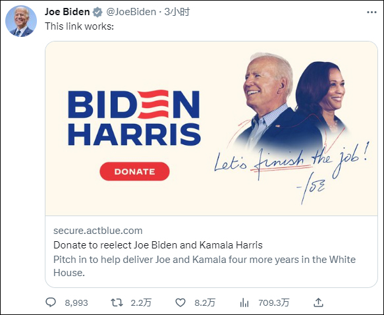This screenshot has width=384, height=315.
Task: Open the view analytics bar chart icon
Action: (244, 302)
